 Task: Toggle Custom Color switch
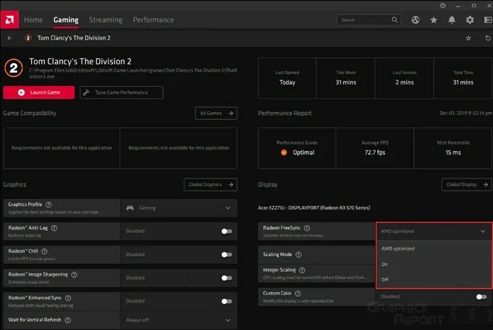coord(482,296)
